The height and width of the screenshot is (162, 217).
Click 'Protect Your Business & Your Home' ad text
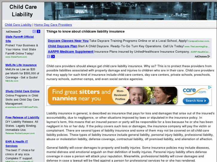click(21, 49)
